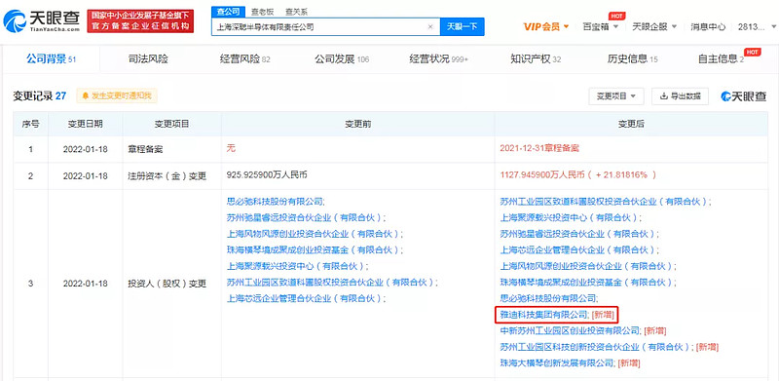Switch to the 历史信息 tab

pyautogui.click(x=632, y=59)
